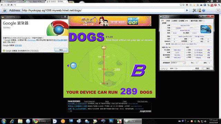The image size is (221, 124).
Task: Open the terms of service link in About Chrome
Action: [x=18, y=45]
